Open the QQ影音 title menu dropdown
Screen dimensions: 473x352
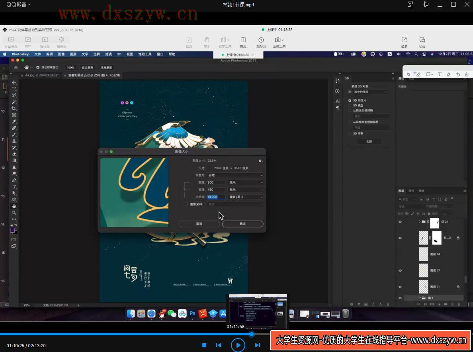18,4
